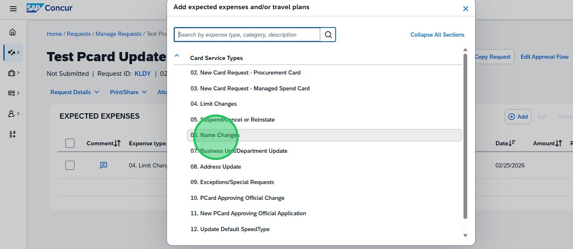Check the 04. Limit Changes row checkbox
The height and width of the screenshot is (249, 573).
click(x=70, y=165)
